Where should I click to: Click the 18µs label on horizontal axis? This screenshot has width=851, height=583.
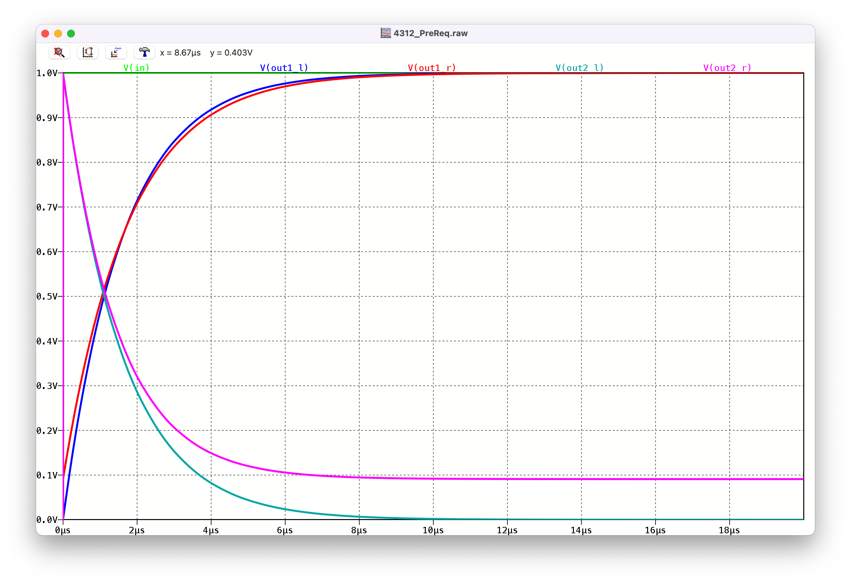coord(729,530)
